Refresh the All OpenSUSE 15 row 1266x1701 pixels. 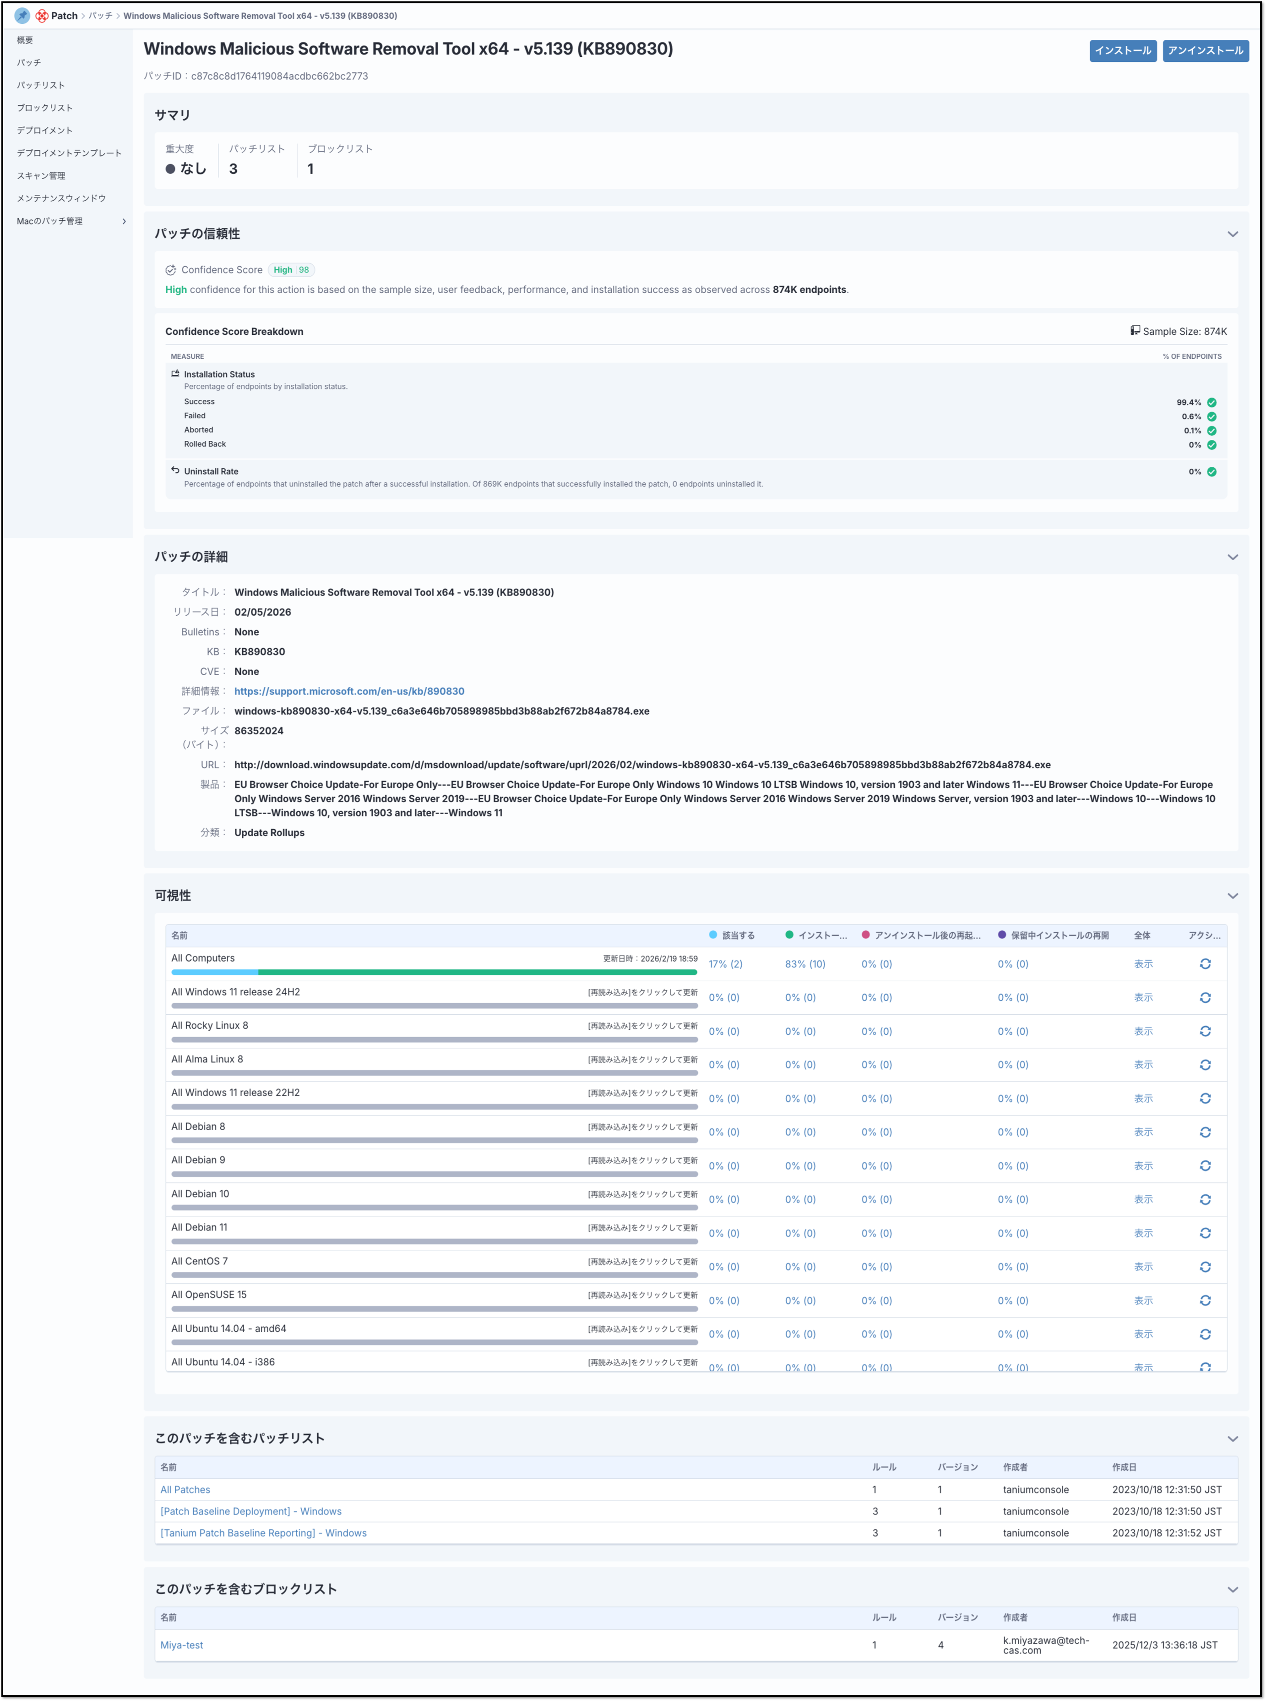coord(1205,1300)
